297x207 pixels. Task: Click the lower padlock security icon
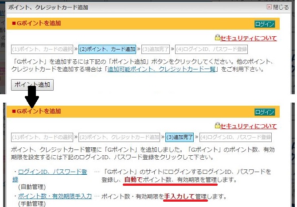tap(218, 125)
